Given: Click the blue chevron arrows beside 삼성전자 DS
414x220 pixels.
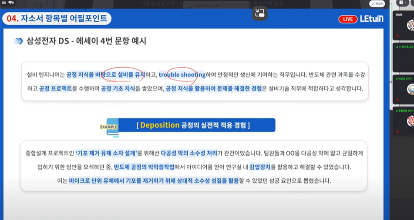Looking at the screenshot, I should pyautogui.click(x=19, y=41).
